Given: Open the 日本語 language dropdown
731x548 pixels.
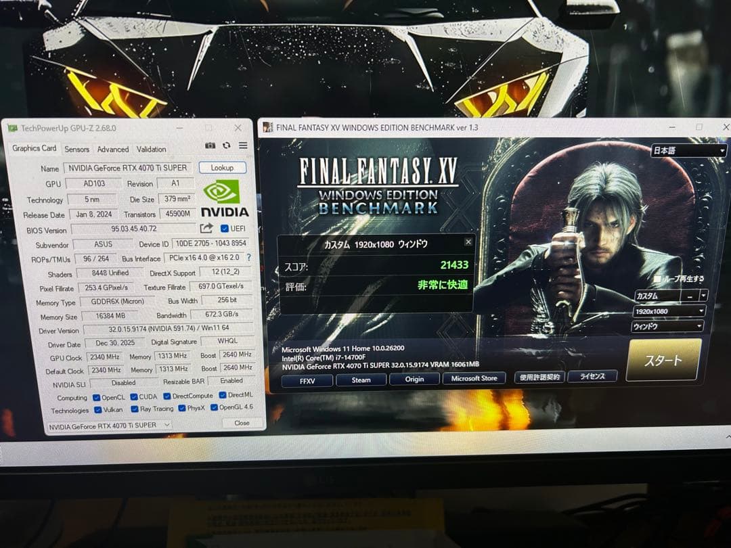Looking at the screenshot, I should [688, 150].
